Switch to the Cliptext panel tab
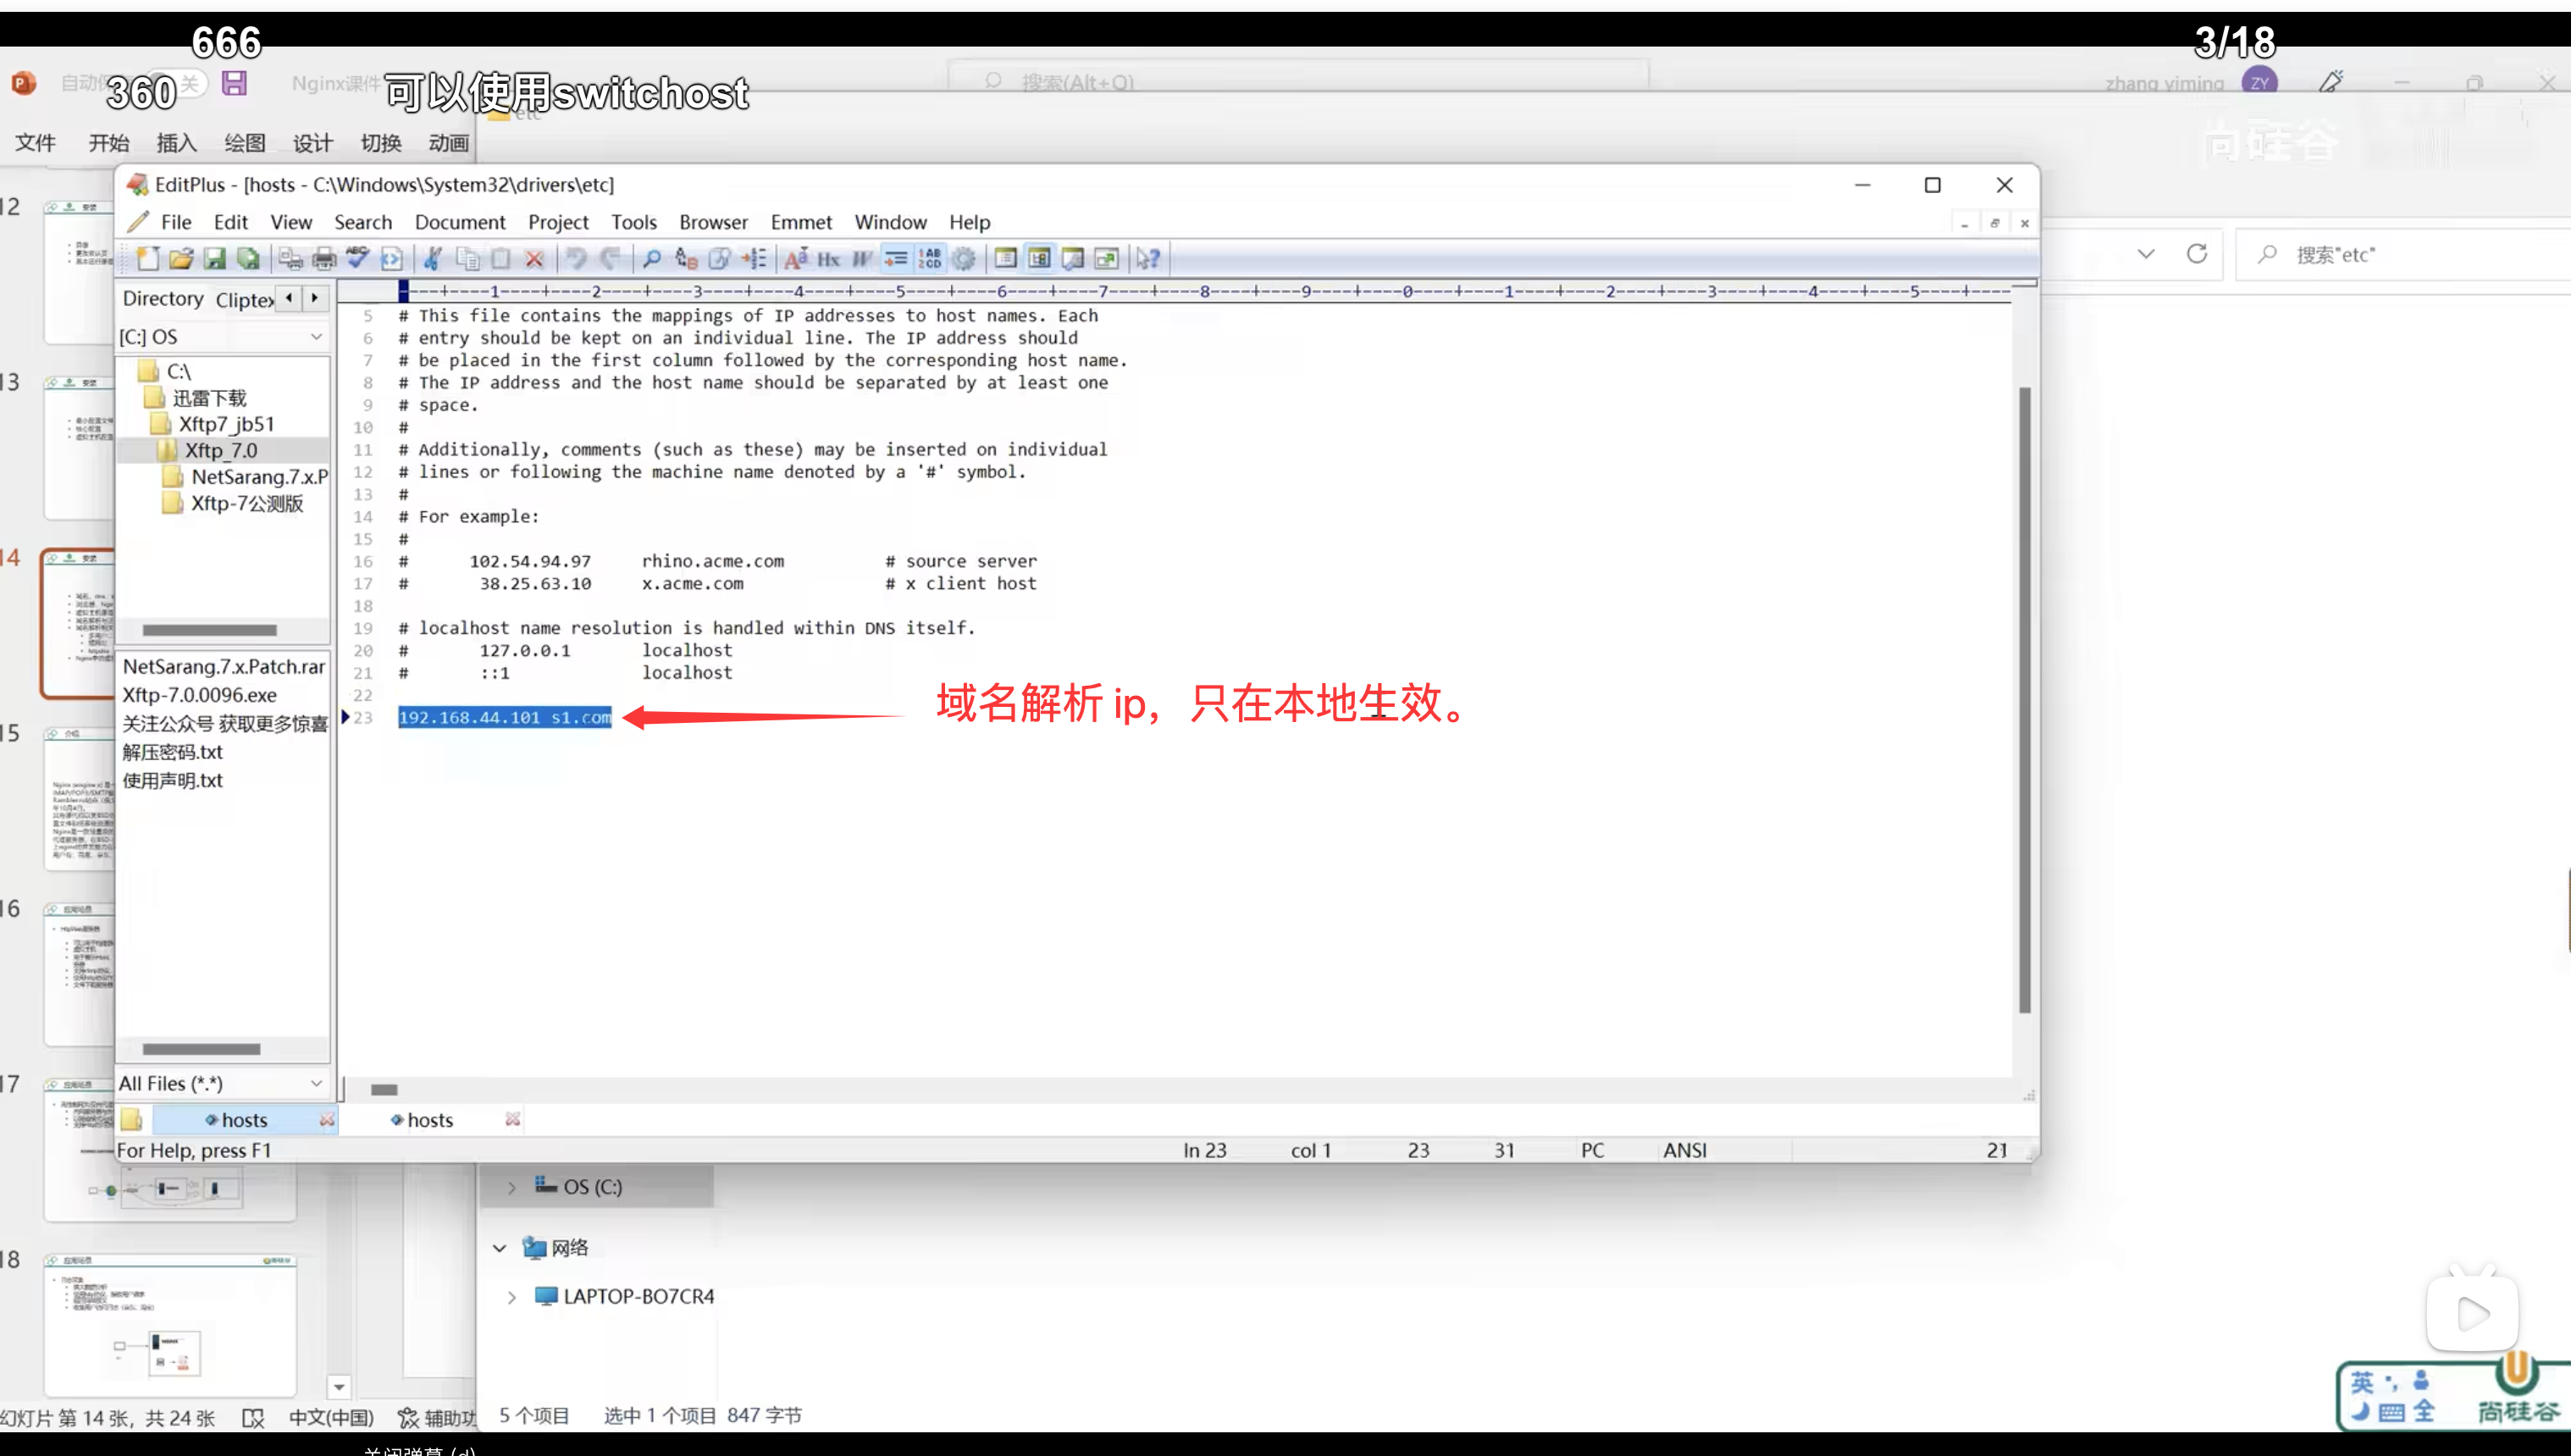The height and width of the screenshot is (1456, 2571). coord(244,299)
